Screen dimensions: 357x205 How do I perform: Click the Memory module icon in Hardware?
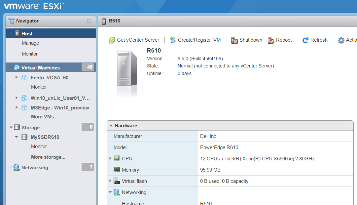117,170
